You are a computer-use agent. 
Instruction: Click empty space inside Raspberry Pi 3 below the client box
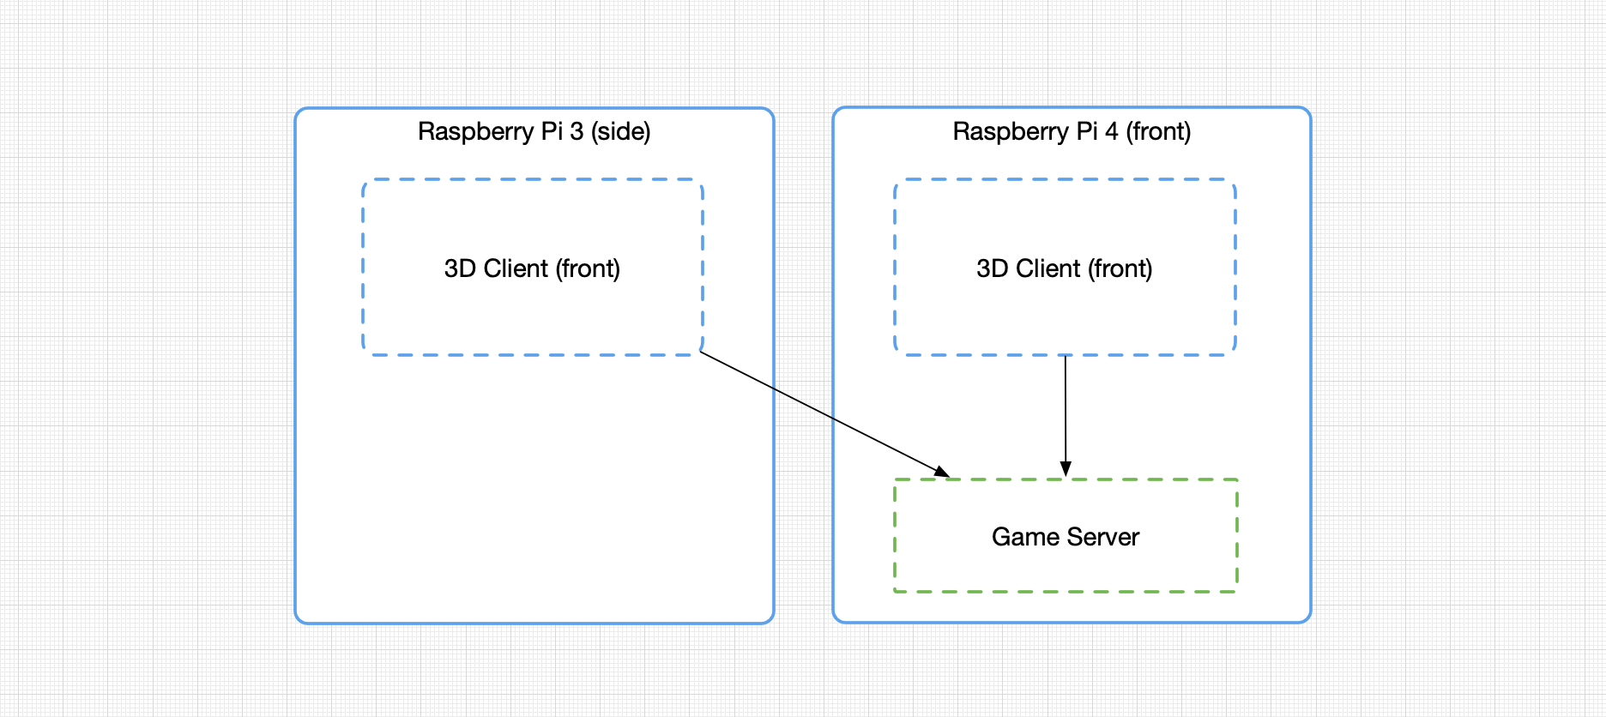pos(532,497)
